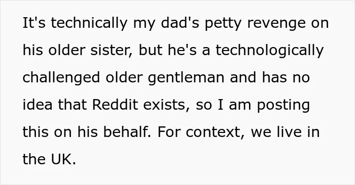Screen dimensions: 355x185
Task: Click the word "idea" in the paragraph
Action: click(x=38, y=105)
